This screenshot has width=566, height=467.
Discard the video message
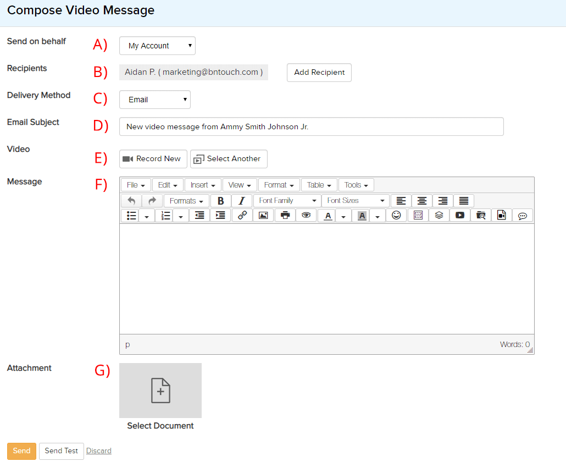pos(99,451)
